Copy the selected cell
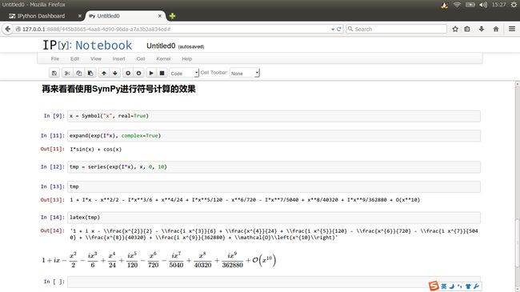The image size is (520, 292). coord(78,73)
